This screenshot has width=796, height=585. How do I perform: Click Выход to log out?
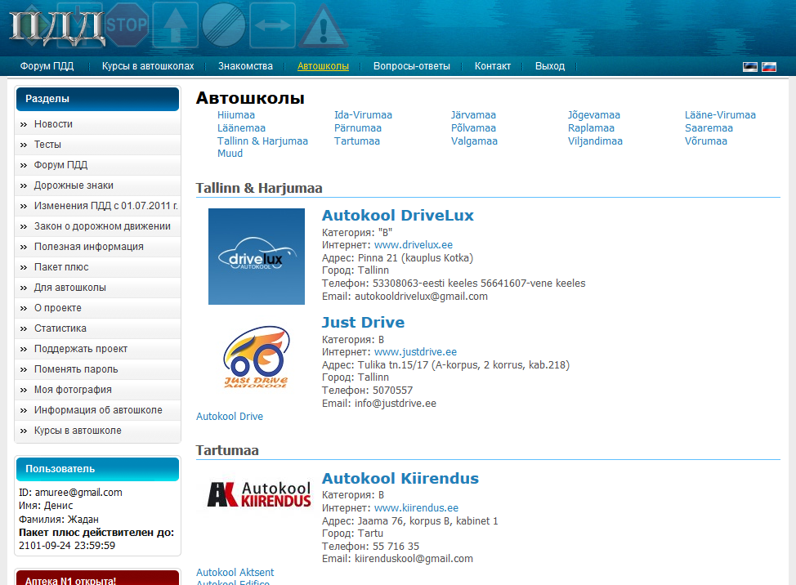[550, 66]
